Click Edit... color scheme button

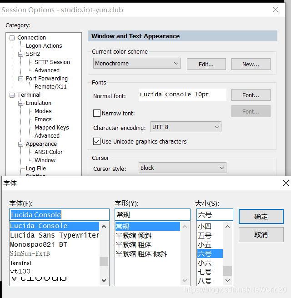click(x=206, y=64)
